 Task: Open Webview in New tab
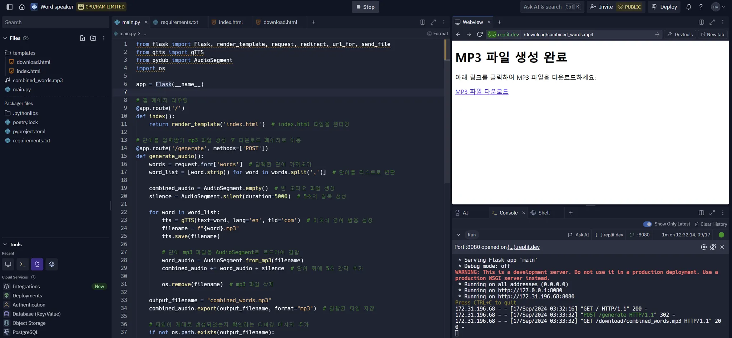point(713,35)
